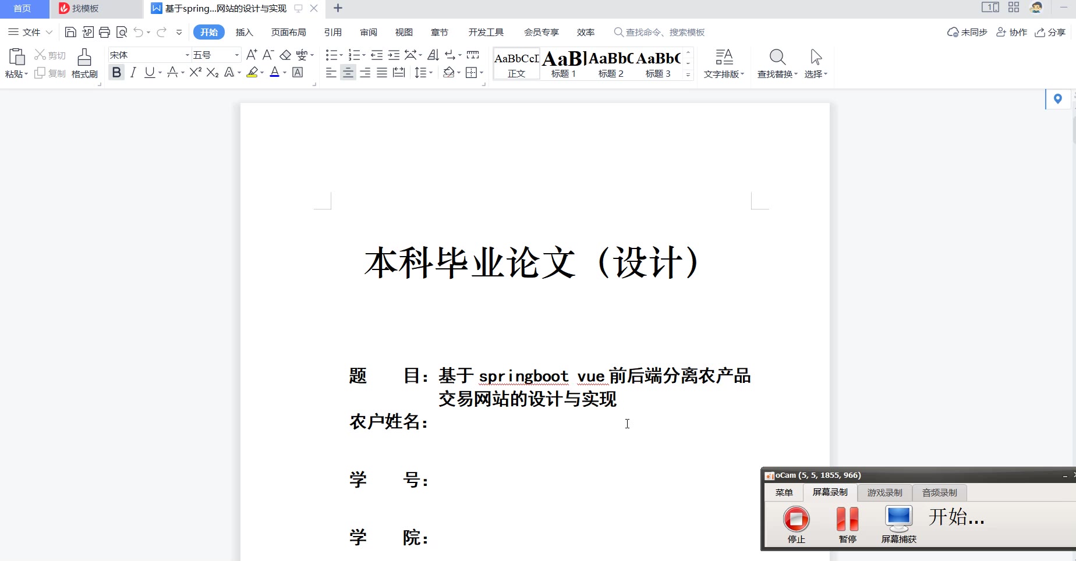Image resolution: width=1076 pixels, height=561 pixels.
Task: Pause the oCam recording with 暂停
Action: click(x=847, y=519)
